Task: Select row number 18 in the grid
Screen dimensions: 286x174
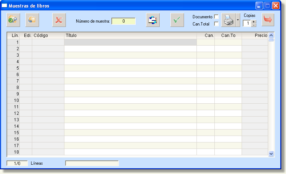Action: [x=14, y=152]
